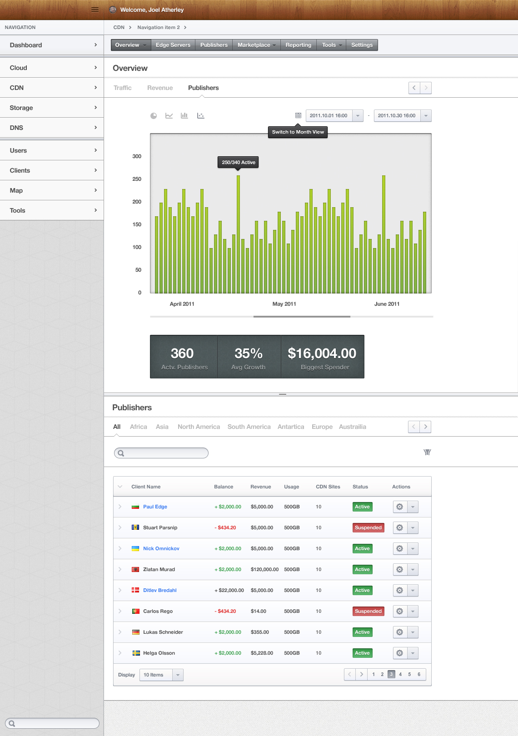Open Paul Edge client link
The width and height of the screenshot is (518, 736).
[x=155, y=507]
